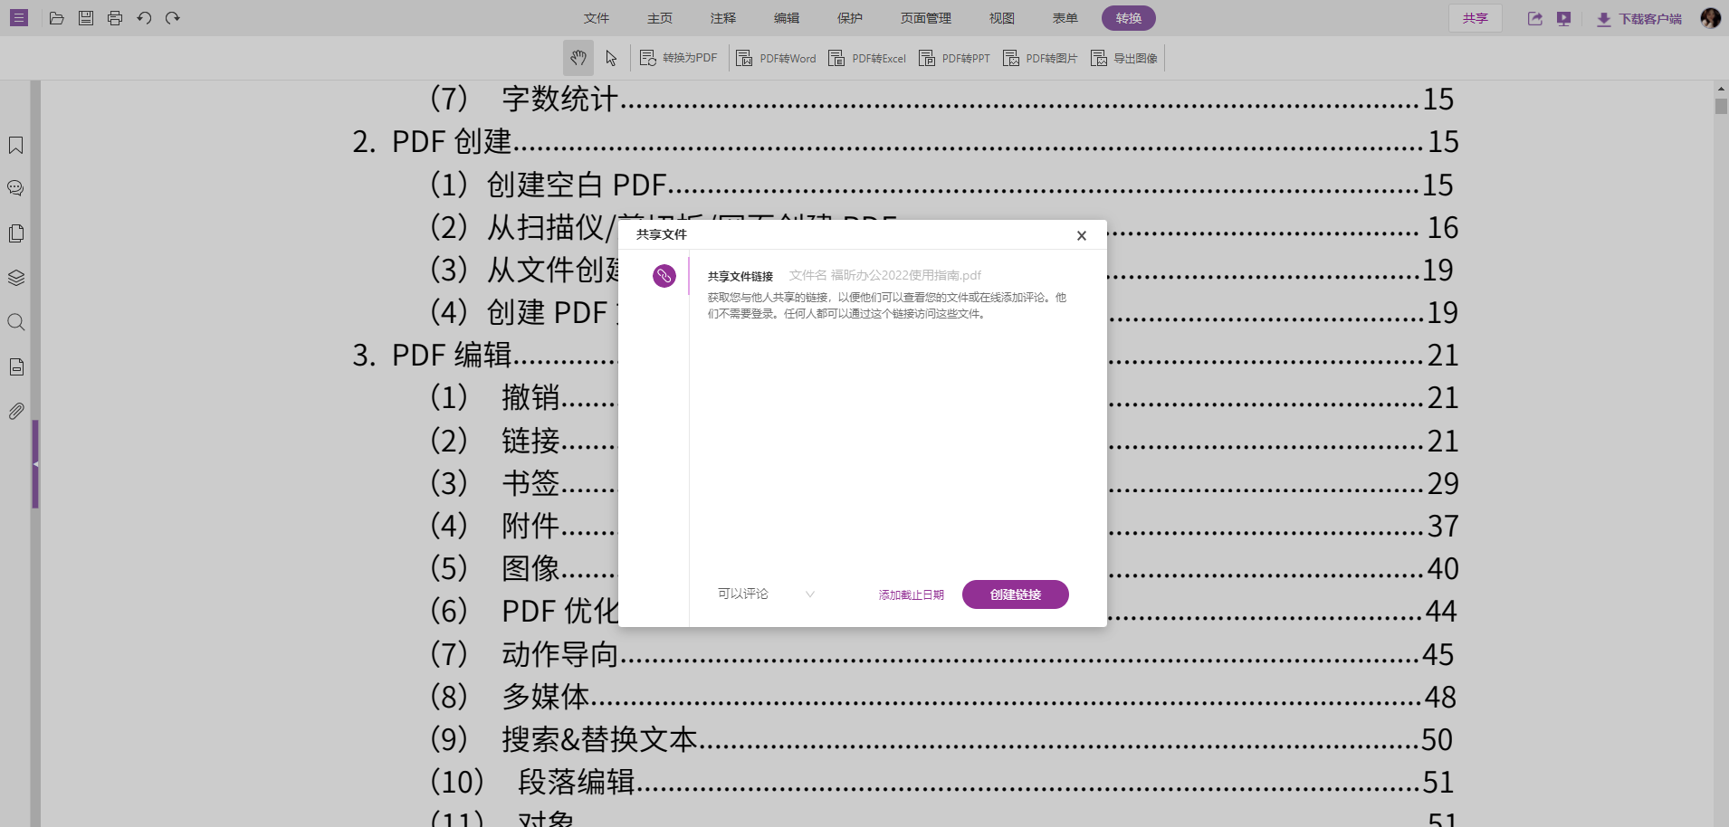Open the Attachments panel
This screenshot has width=1729, height=827.
coord(15,411)
